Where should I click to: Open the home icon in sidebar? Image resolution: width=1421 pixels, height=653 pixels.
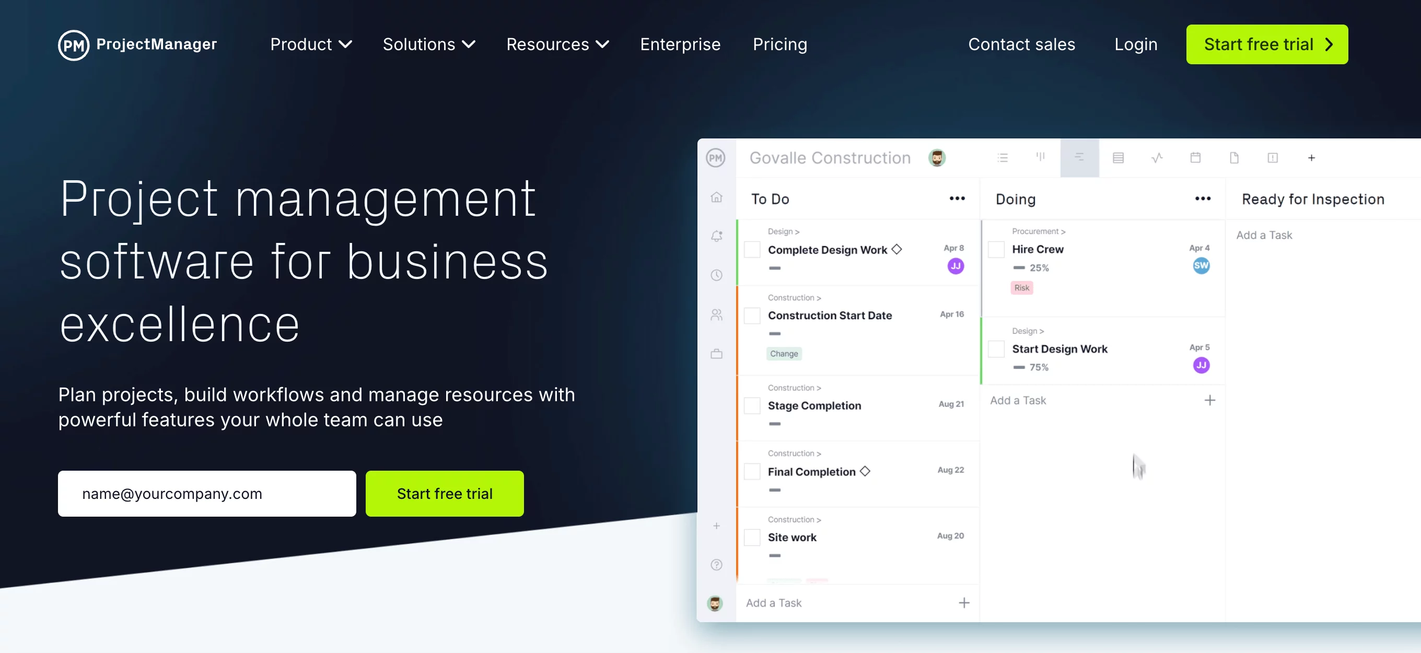pyautogui.click(x=716, y=197)
